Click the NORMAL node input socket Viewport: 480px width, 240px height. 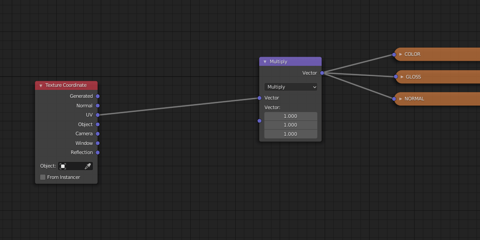coord(394,99)
